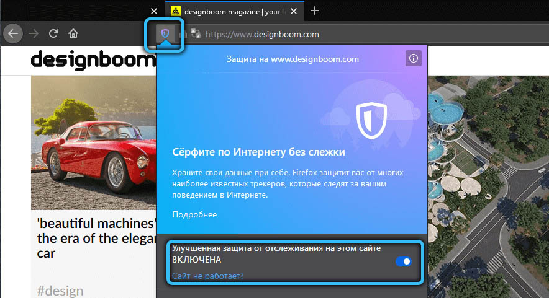
Task: Click the info icon in protection panel
Action: click(413, 59)
